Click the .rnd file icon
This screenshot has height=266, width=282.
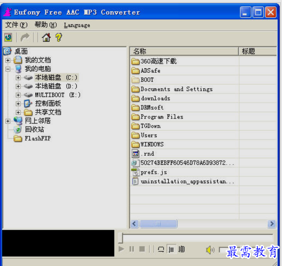pos(136,154)
